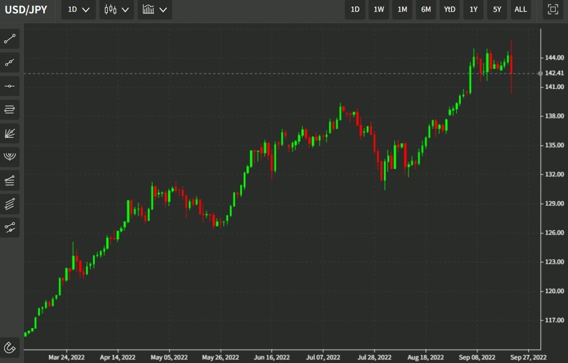Select the ray drawing tool

(9, 62)
